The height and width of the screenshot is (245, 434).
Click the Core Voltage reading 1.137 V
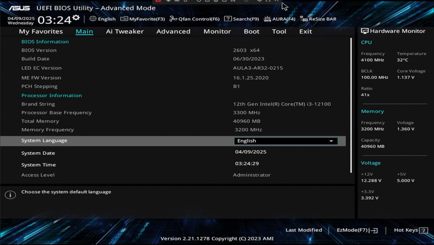(405, 78)
